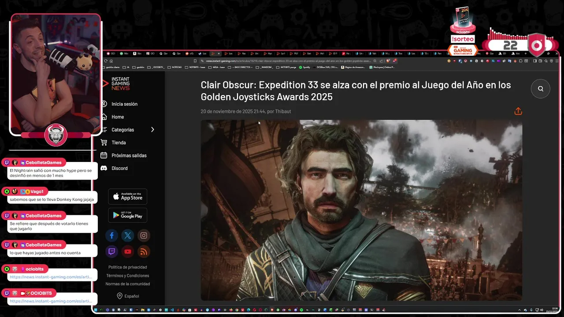This screenshot has width=564, height=317.
Task: Click the Brave Rewards triangle icon
Action: point(395,61)
